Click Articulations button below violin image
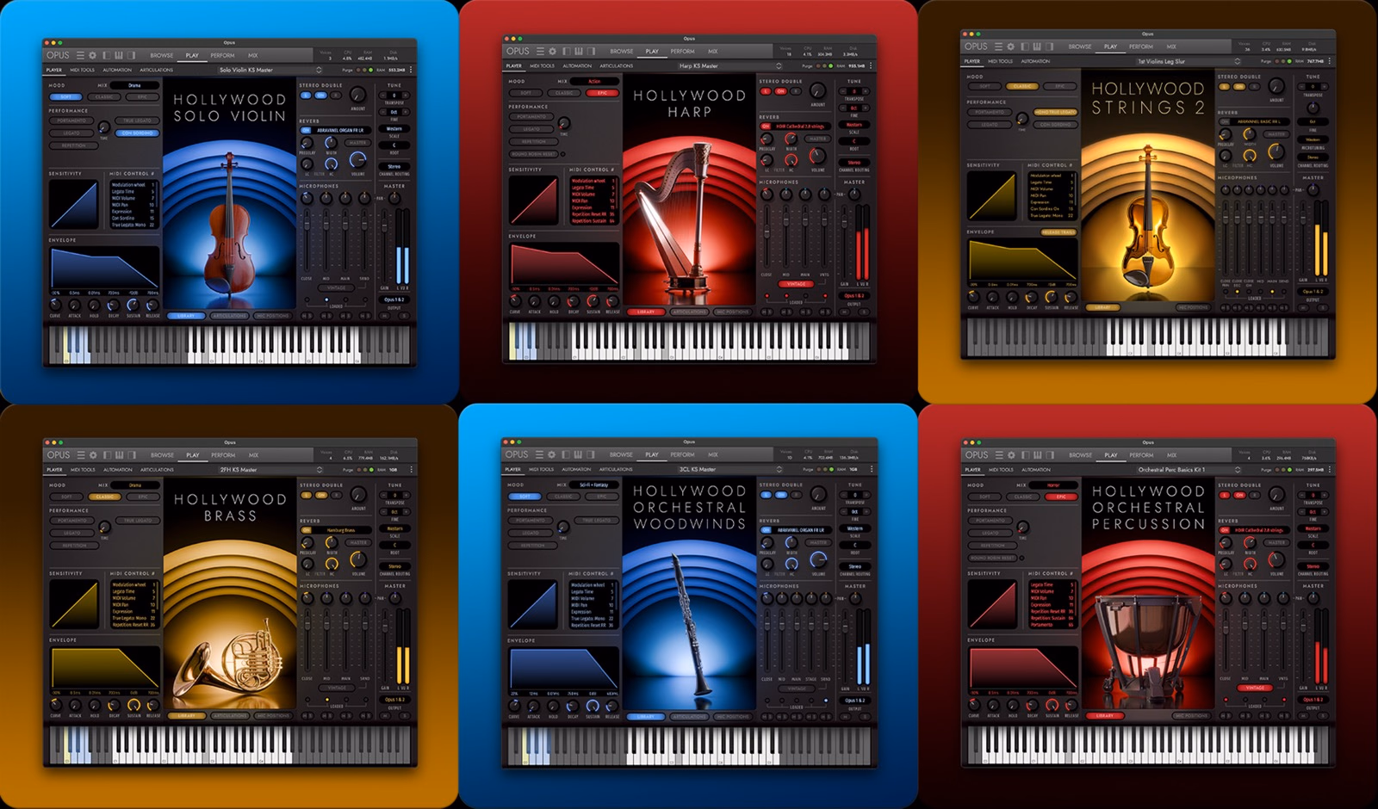1378x809 pixels. coord(229,316)
